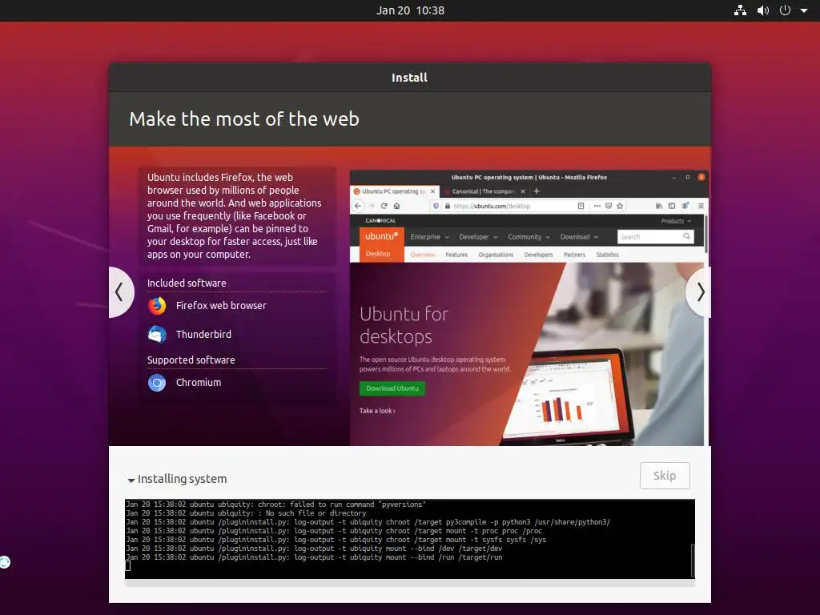Select the Ubuntu PC operating system tab
The width and height of the screenshot is (820, 615).
click(395, 191)
